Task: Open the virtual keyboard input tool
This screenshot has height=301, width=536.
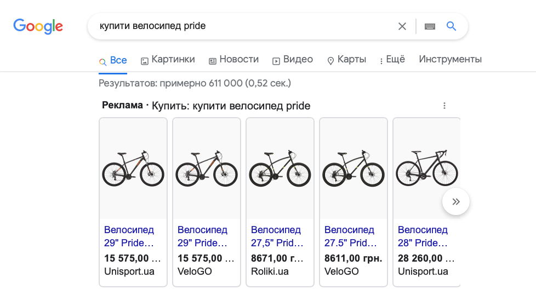Action: tap(430, 26)
